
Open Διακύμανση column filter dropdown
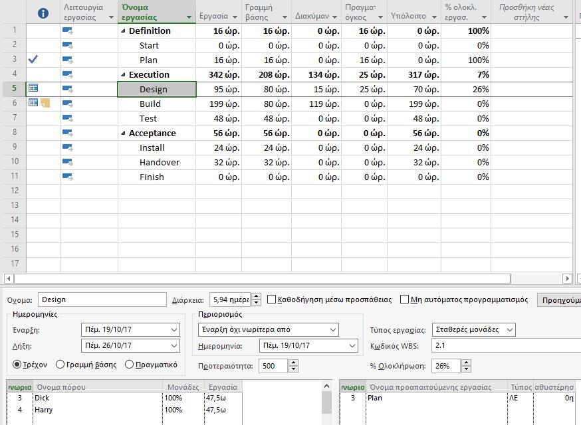tap(334, 17)
